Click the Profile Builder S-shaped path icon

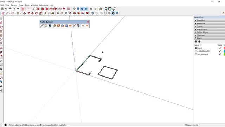[x=78, y=26]
